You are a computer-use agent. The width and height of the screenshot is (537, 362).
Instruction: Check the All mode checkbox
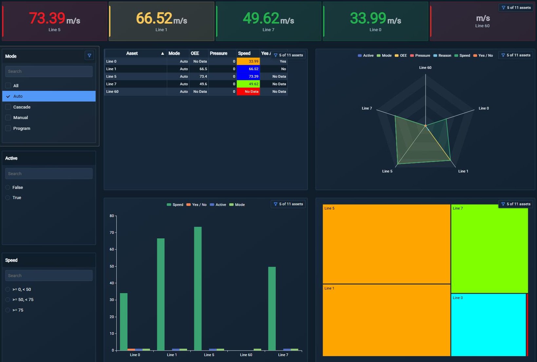(8, 86)
